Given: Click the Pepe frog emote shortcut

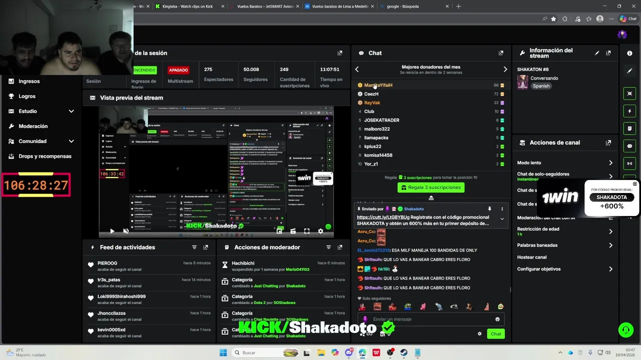Looking at the screenshot, I should [x=408, y=306].
